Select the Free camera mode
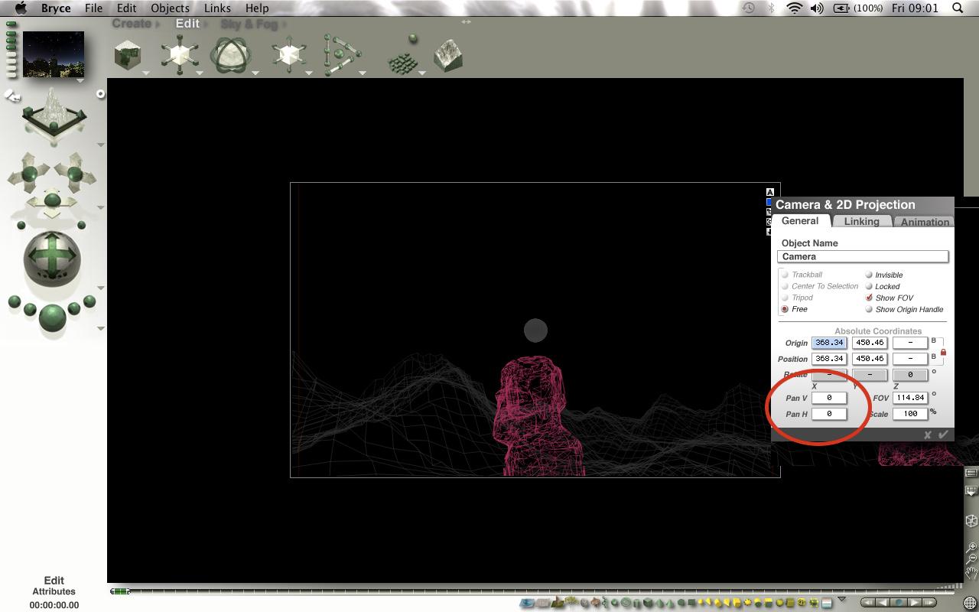This screenshot has height=612, width=979. click(x=785, y=309)
